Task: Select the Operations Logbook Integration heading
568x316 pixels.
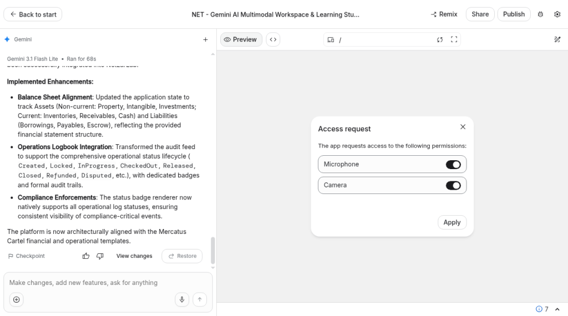Action: pos(64,146)
